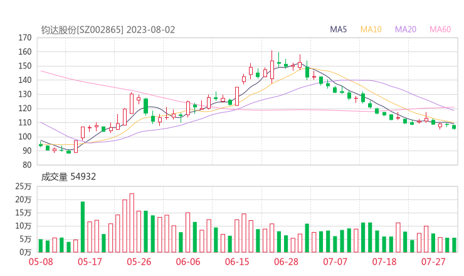The height and width of the screenshot is (276, 464).
Task: Click the 0万 volume axis label
Action: click(26, 252)
